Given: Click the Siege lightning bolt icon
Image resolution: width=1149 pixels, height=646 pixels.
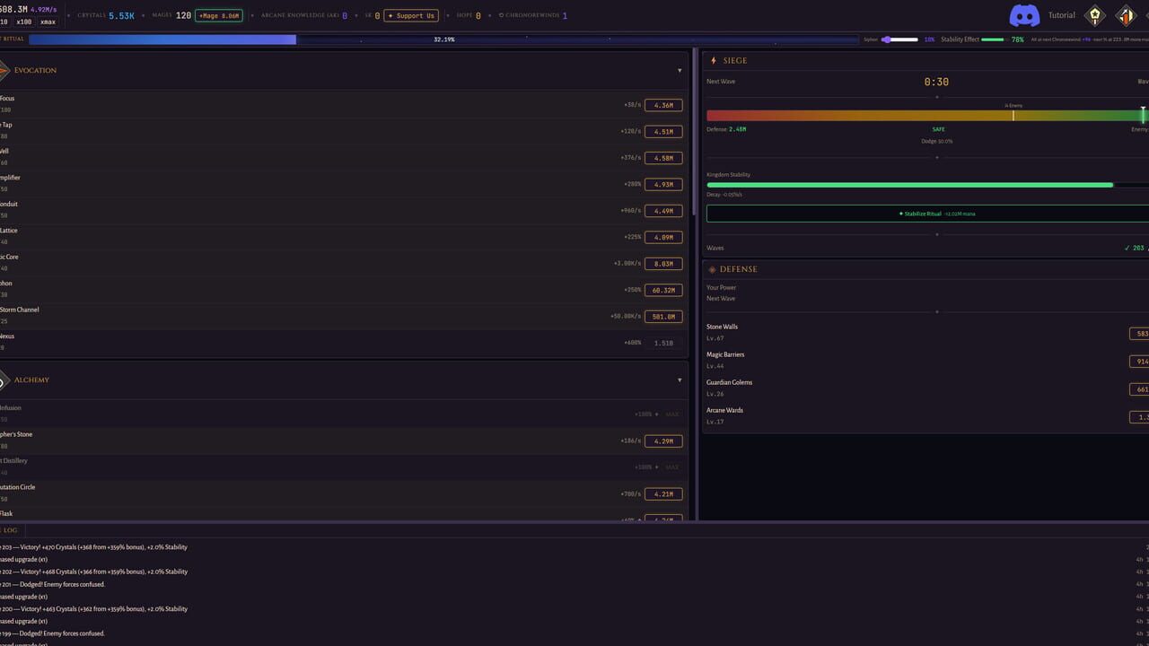Looking at the screenshot, I should (714, 61).
